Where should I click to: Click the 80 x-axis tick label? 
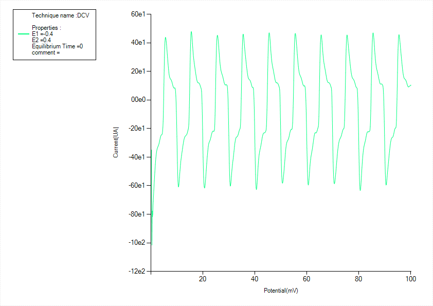pyautogui.click(x=358, y=279)
